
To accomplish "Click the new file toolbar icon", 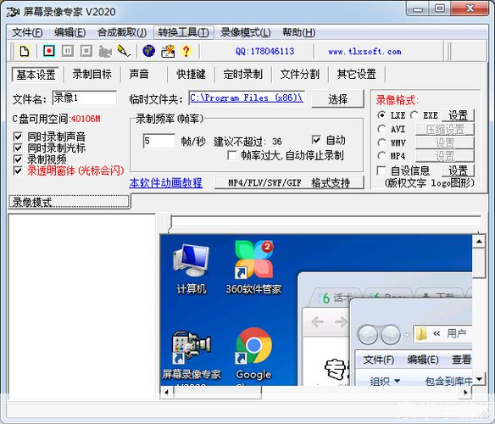I will point(25,51).
